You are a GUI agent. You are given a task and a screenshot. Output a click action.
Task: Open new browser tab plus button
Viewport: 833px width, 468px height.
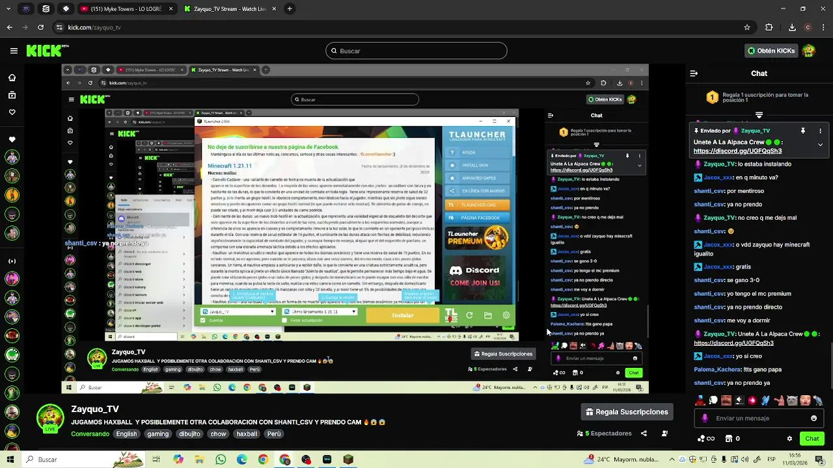(289, 9)
